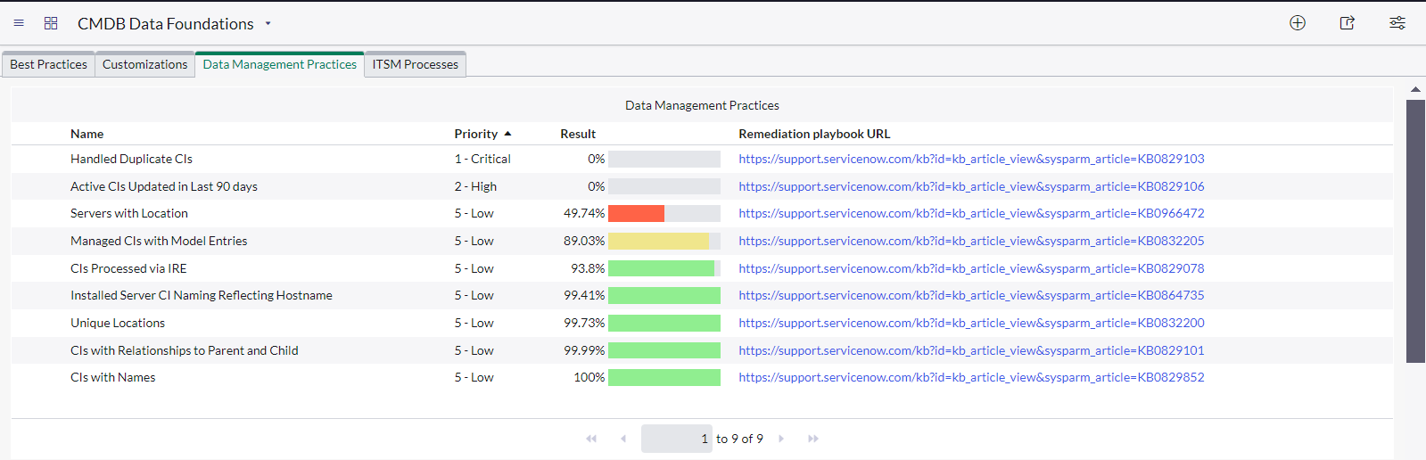The image size is (1426, 460).
Task: Click the green 93.8% result bar
Action: [661, 268]
